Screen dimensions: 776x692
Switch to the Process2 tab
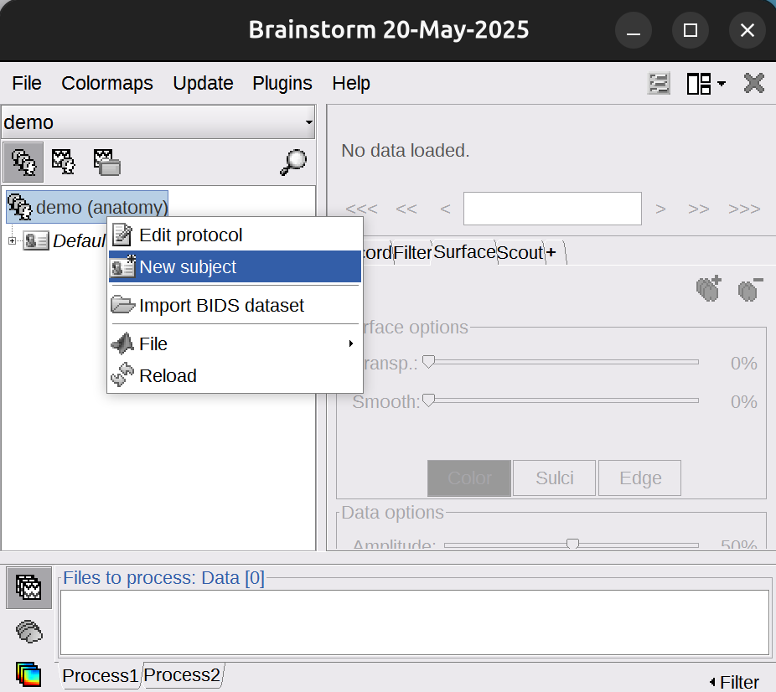(182, 675)
